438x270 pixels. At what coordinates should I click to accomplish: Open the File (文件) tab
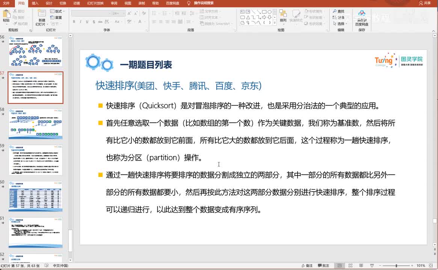pyautogui.click(x=6, y=3)
